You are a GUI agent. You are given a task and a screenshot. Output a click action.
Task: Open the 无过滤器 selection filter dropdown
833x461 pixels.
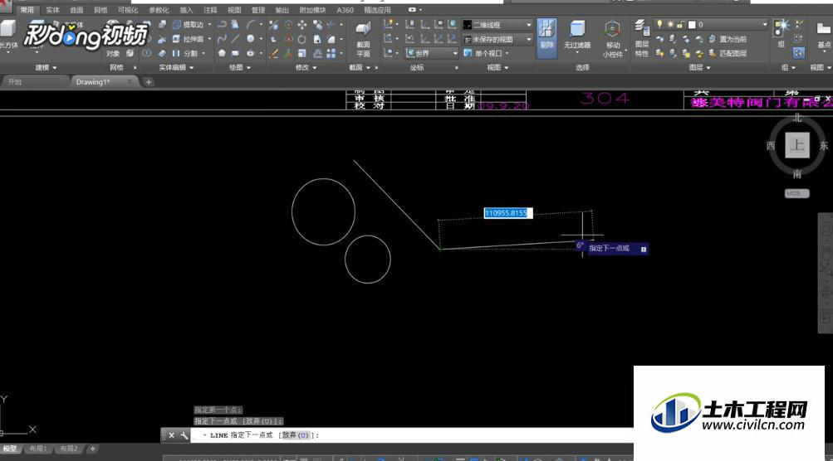[577, 39]
